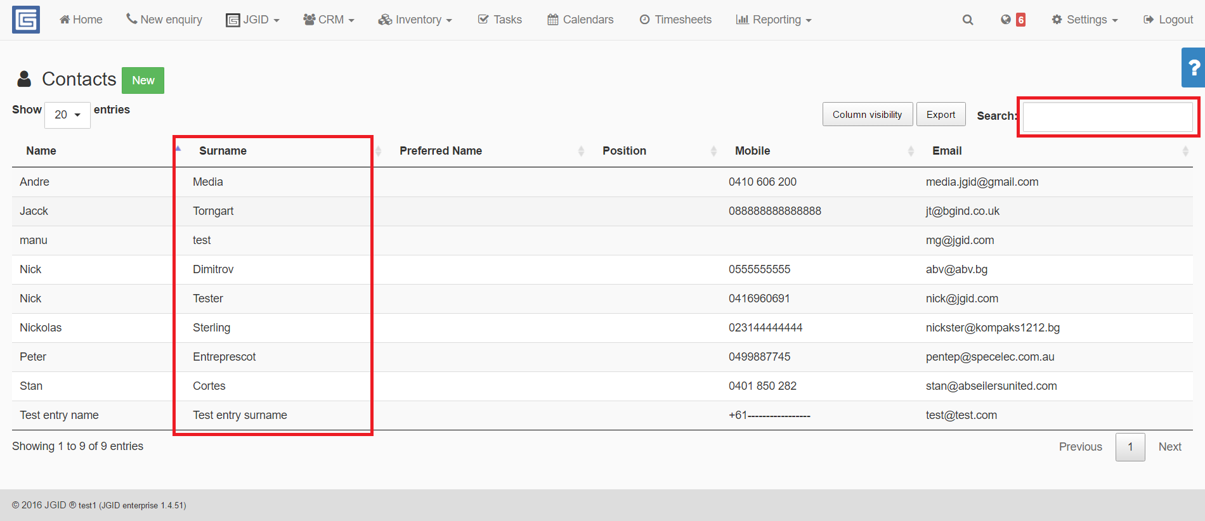Select the Jacck contact name

coord(34,211)
